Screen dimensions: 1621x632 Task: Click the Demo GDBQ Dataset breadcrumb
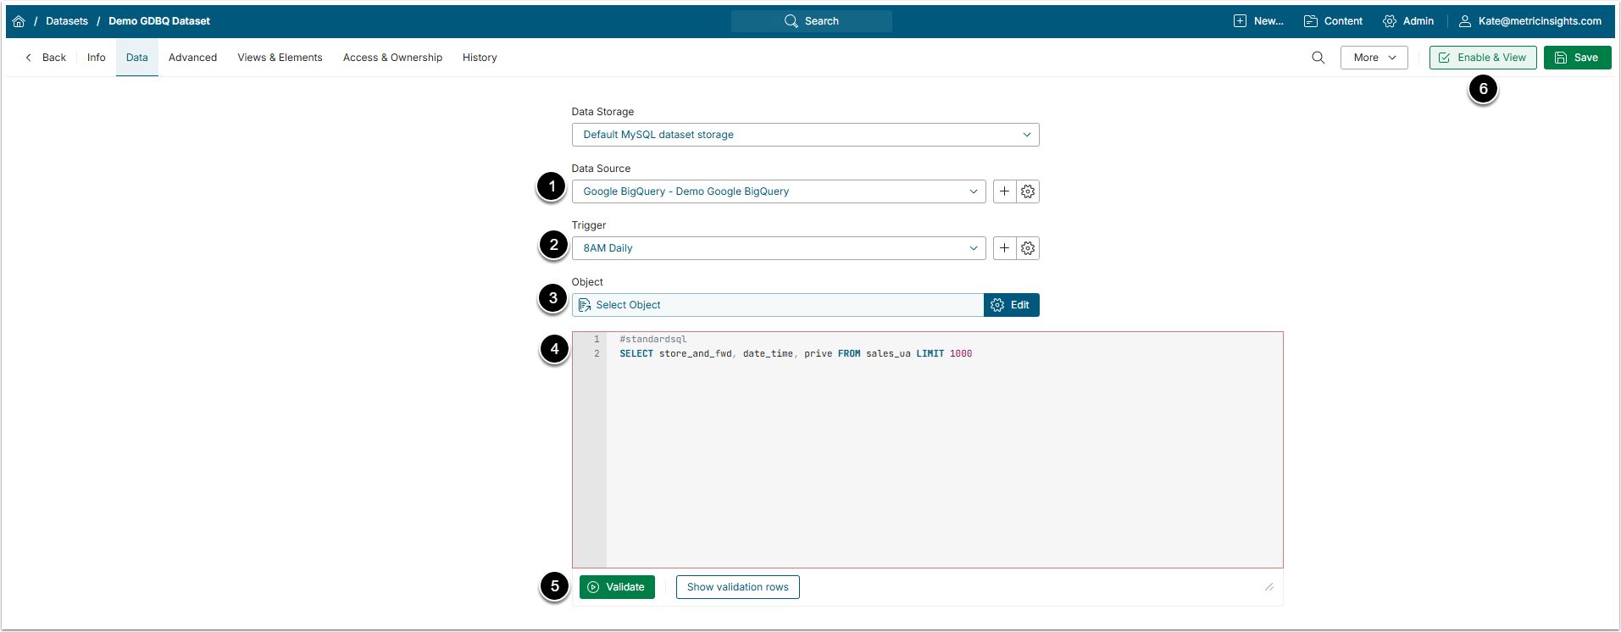pos(159,21)
